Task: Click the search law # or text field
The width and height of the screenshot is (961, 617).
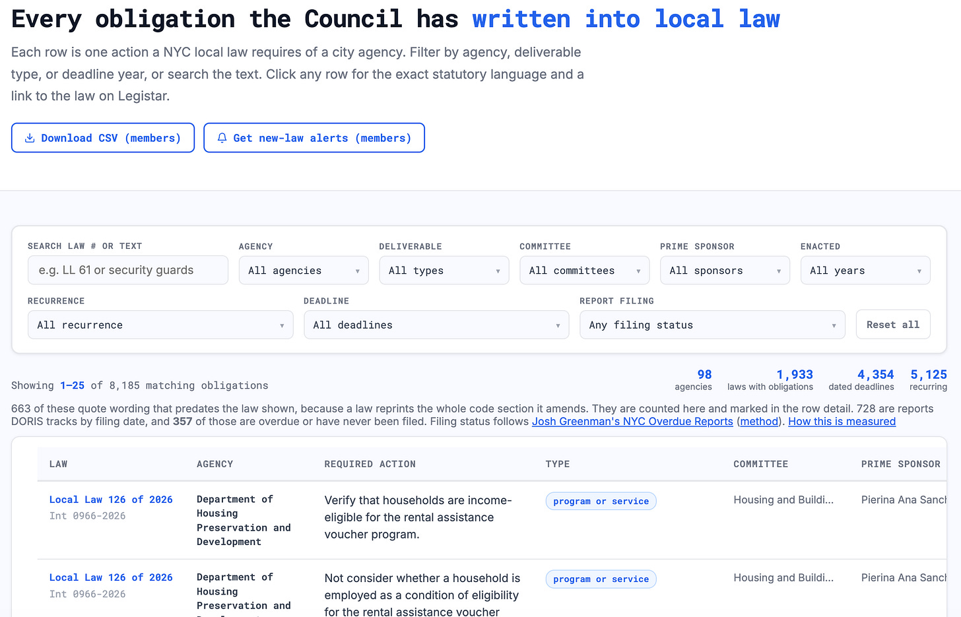Action: (128, 270)
